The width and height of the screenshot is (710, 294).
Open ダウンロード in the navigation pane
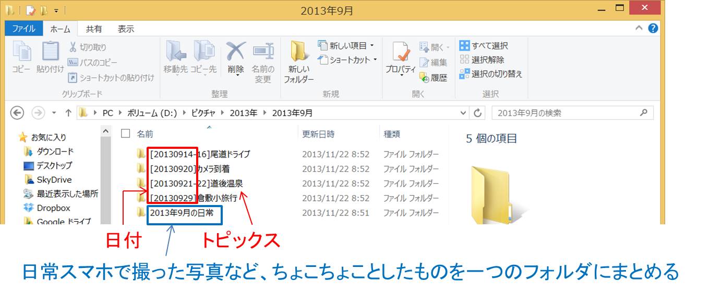tap(49, 151)
